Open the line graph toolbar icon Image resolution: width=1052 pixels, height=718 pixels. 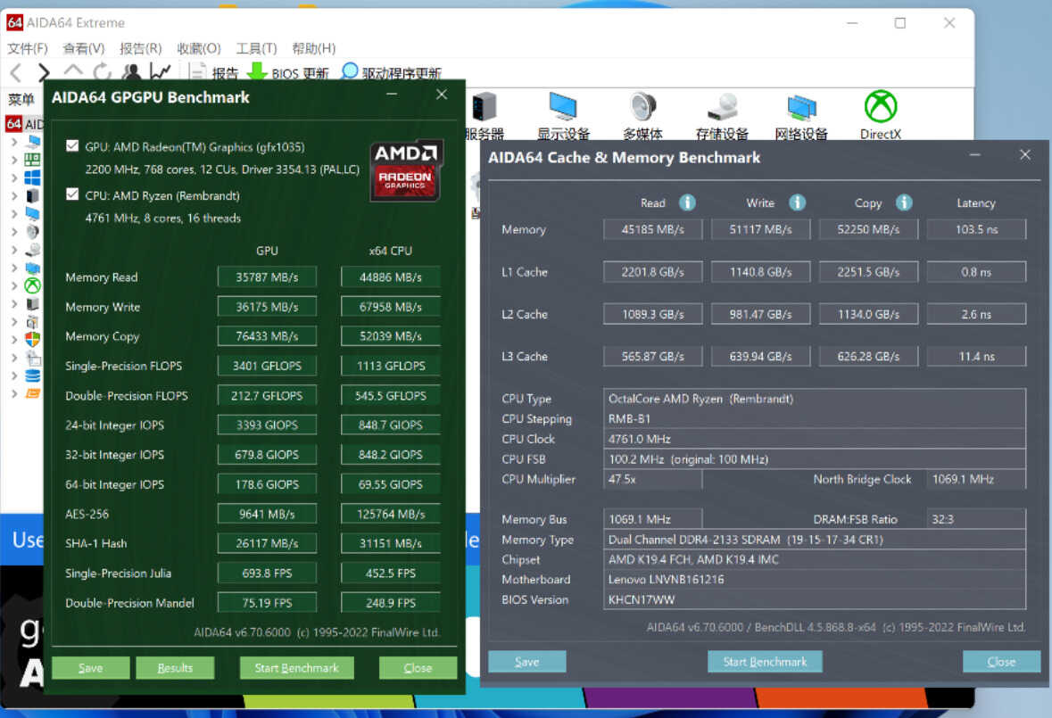(161, 71)
